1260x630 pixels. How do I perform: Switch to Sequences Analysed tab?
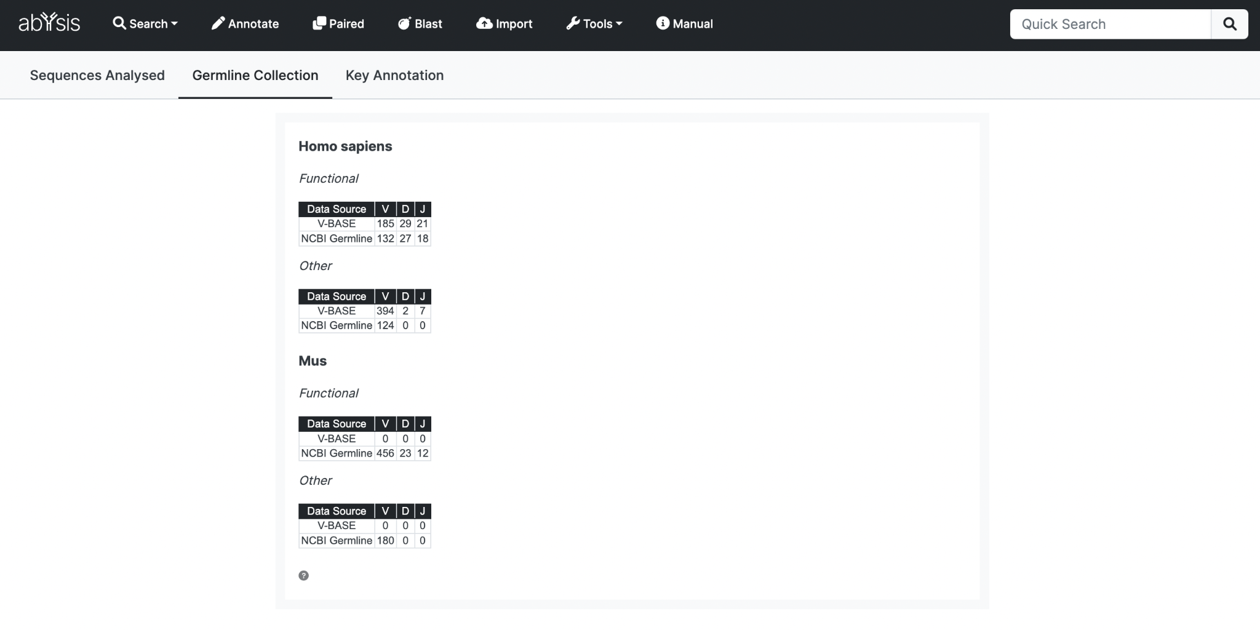(97, 75)
